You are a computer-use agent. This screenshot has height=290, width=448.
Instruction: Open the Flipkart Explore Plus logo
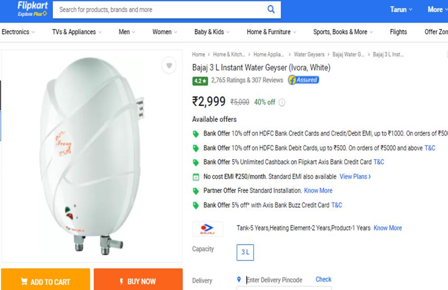click(32, 9)
